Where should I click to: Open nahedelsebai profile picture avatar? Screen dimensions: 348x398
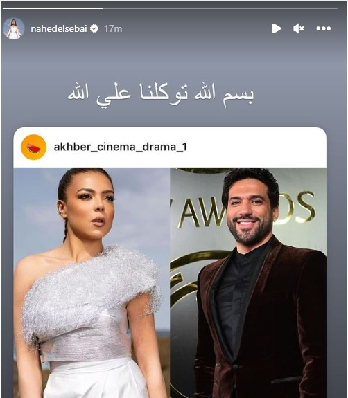pyautogui.click(x=14, y=28)
